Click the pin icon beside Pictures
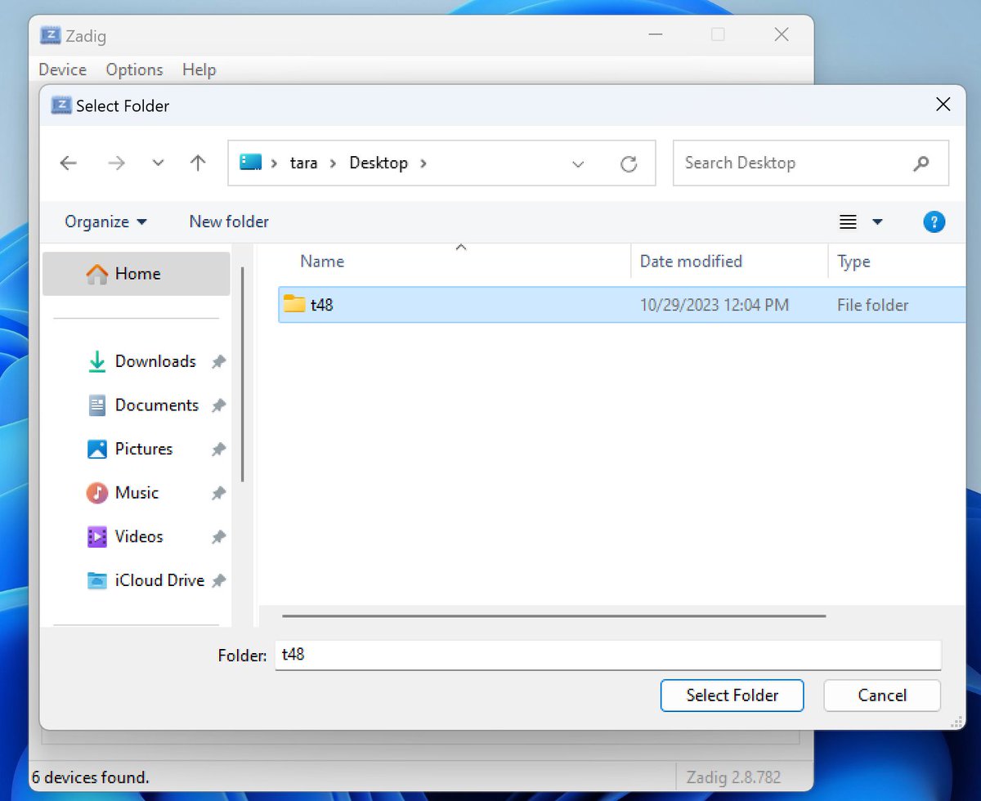This screenshot has height=801, width=981. [218, 450]
